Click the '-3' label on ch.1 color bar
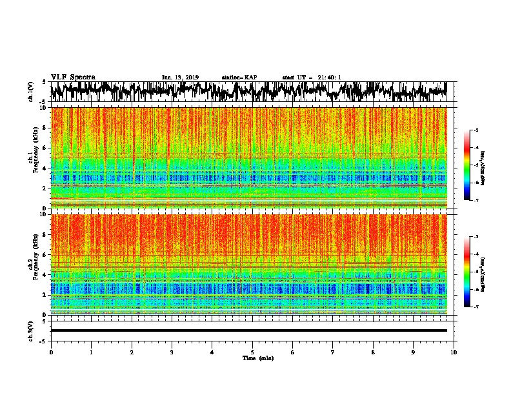Screen dimensions: 511x395 (x=476, y=130)
